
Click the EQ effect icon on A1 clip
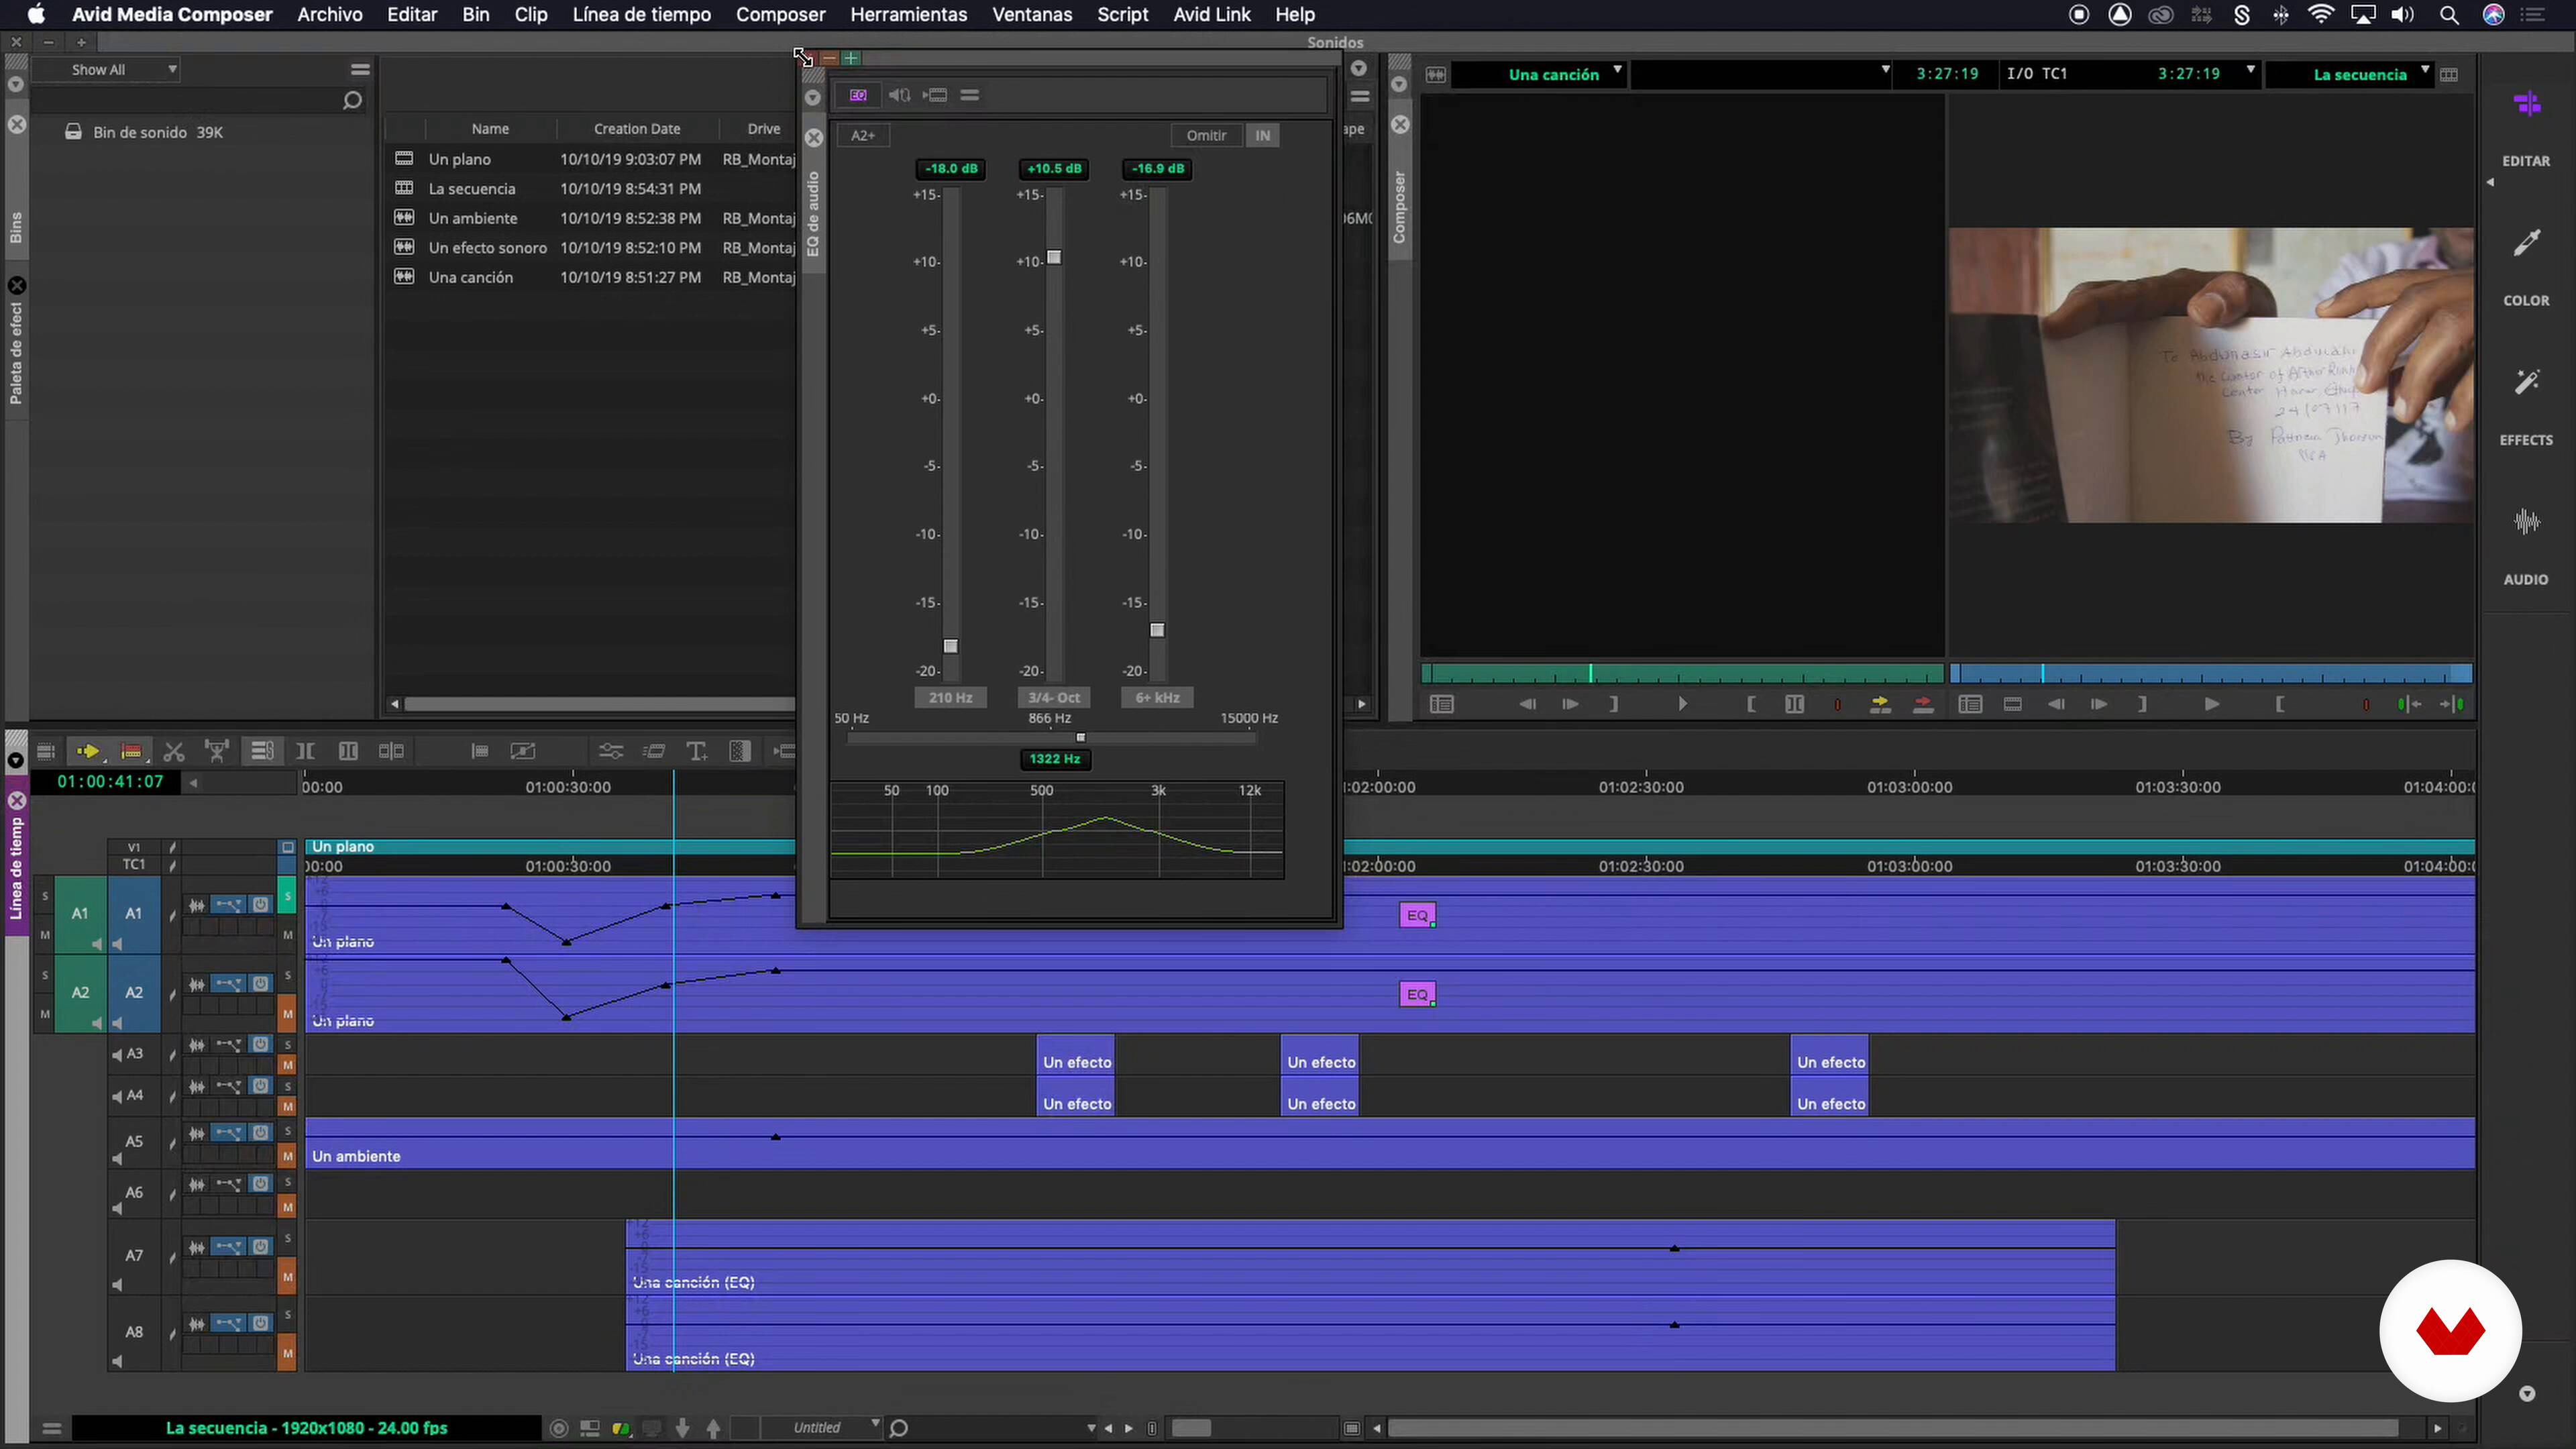(x=1417, y=915)
